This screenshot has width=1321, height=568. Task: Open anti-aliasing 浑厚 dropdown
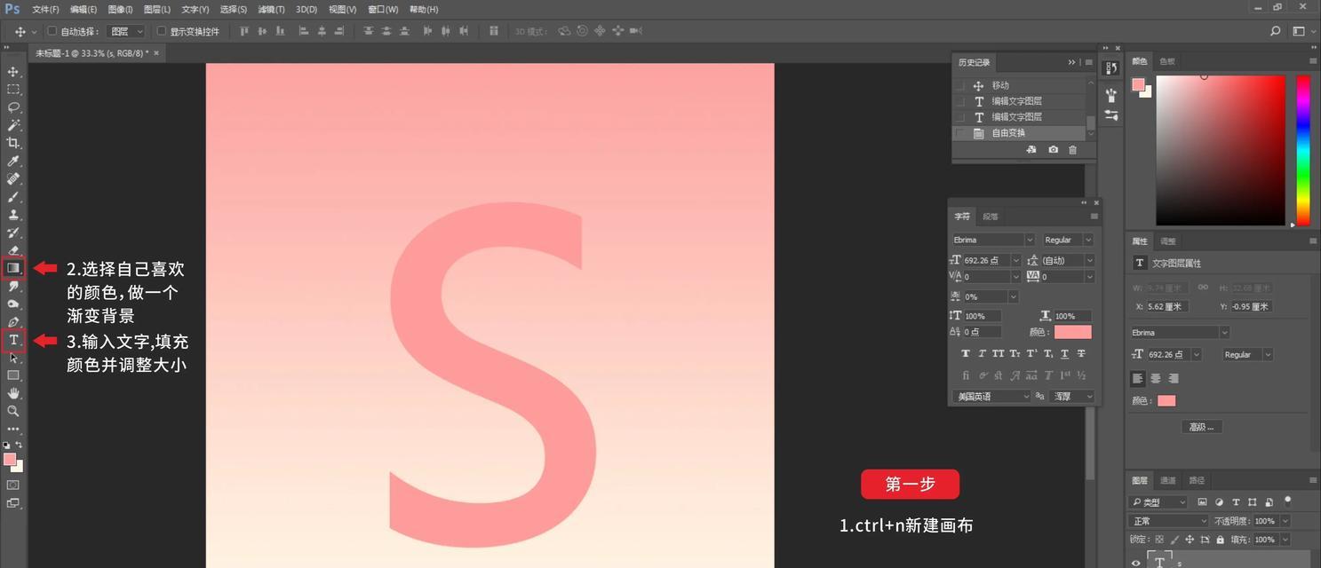(1072, 397)
